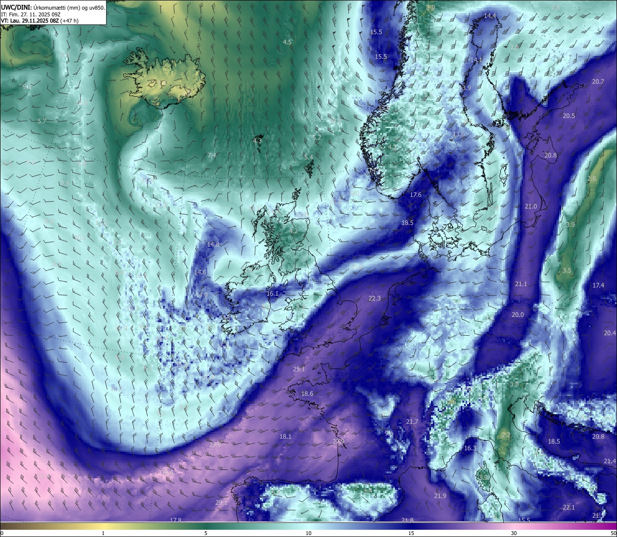Click the 20.4 value label
This screenshot has width=617, height=537.
609,333
